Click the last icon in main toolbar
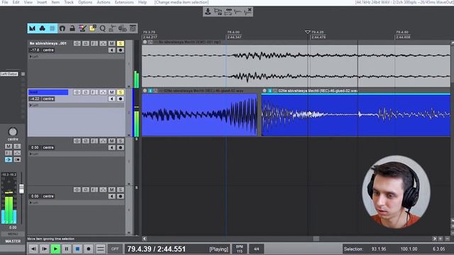Screen dimensions: 454x255 [133, 28]
